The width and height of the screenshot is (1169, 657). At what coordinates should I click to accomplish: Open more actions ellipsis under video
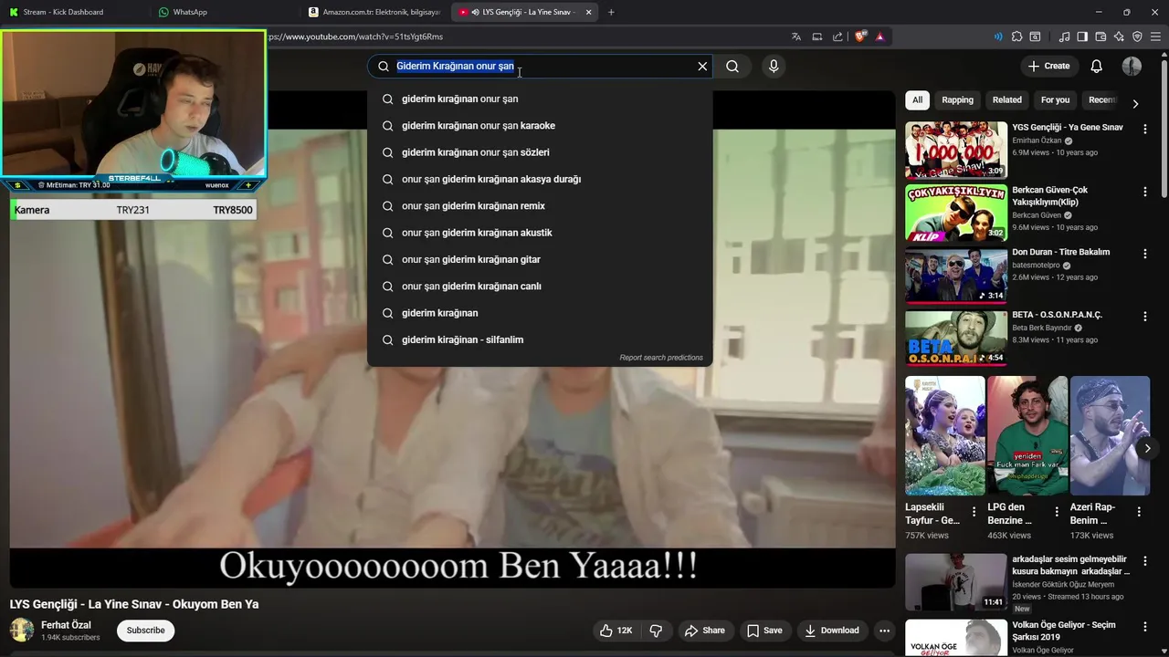point(884,631)
